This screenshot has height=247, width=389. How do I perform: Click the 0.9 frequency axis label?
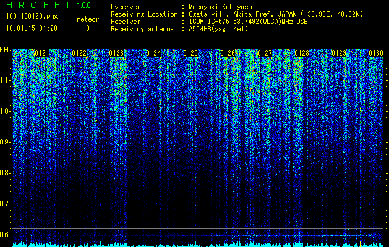click(x=5, y=142)
